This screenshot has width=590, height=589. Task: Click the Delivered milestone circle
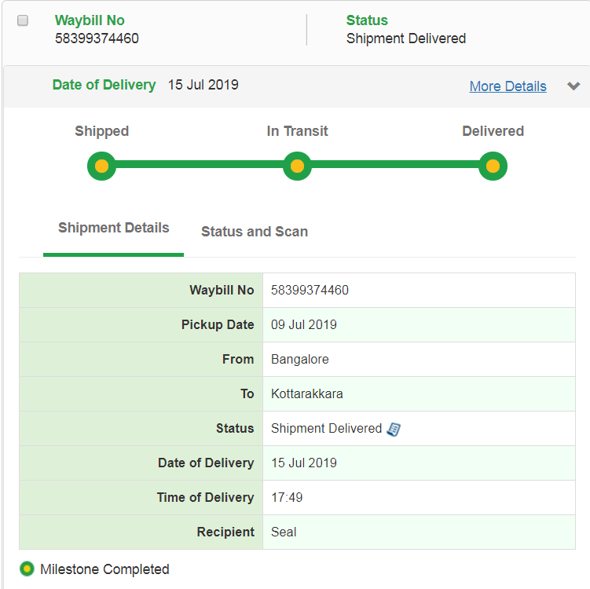tap(493, 166)
